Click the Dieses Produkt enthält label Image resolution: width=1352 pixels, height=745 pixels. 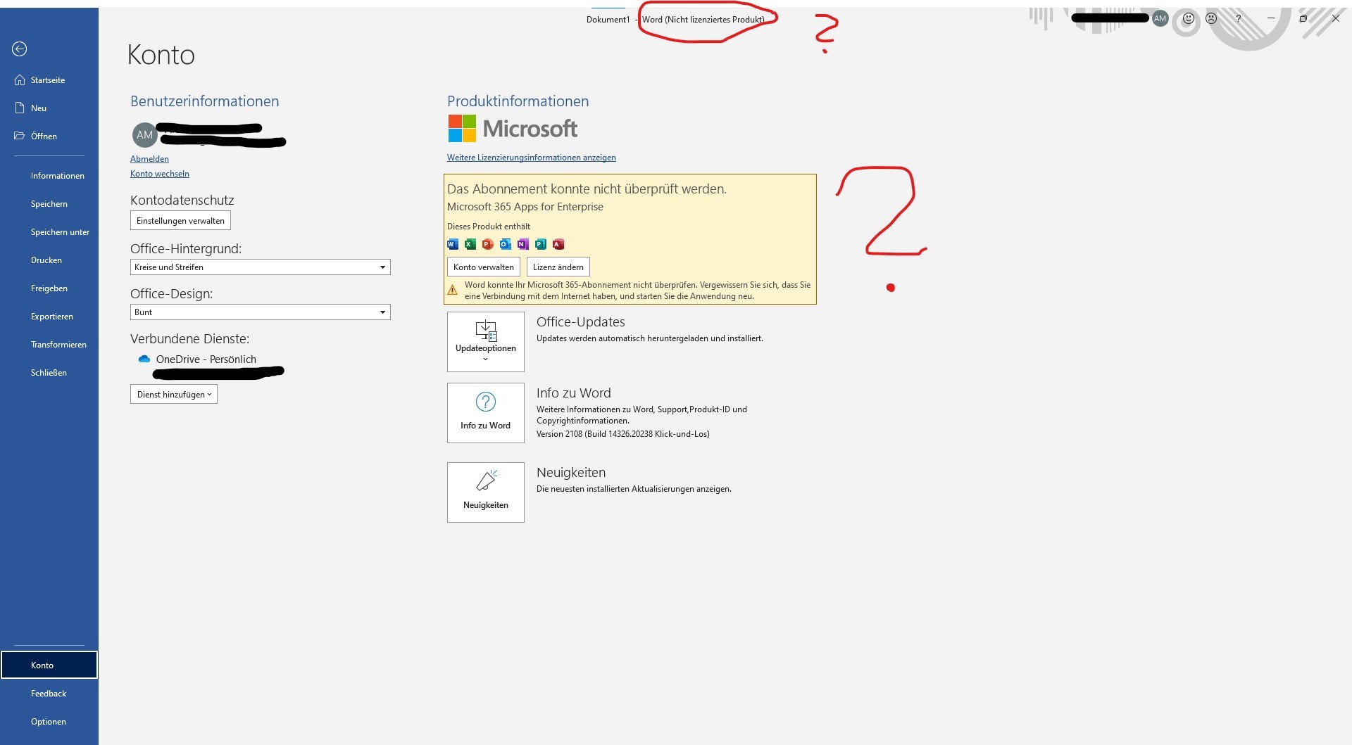(489, 227)
